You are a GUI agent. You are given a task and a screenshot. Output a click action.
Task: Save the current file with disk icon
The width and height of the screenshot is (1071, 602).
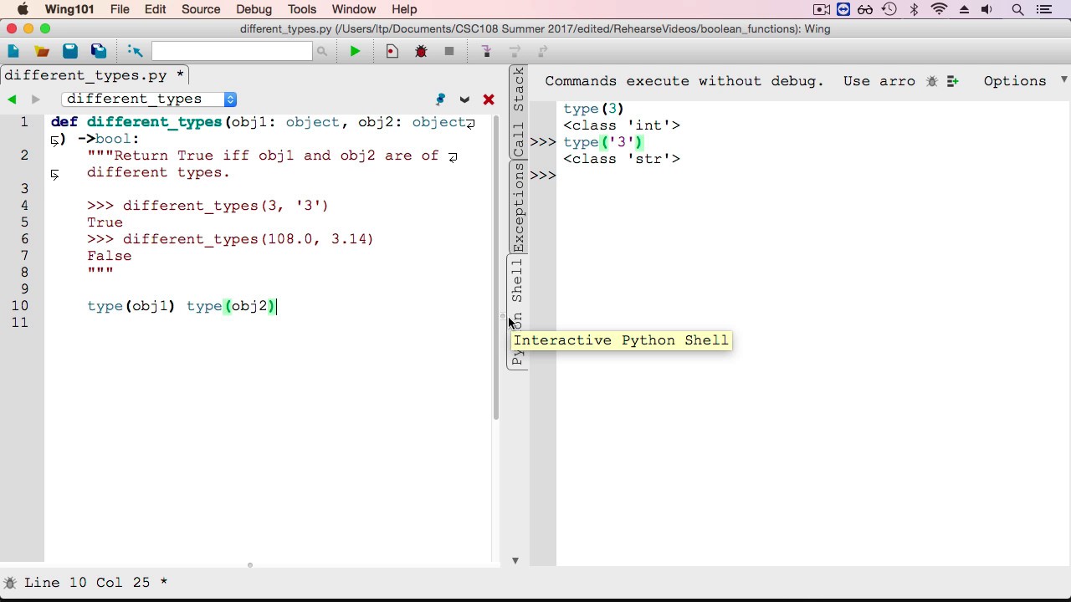point(70,51)
